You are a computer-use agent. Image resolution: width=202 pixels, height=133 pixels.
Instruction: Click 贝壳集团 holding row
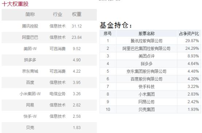click(147, 109)
